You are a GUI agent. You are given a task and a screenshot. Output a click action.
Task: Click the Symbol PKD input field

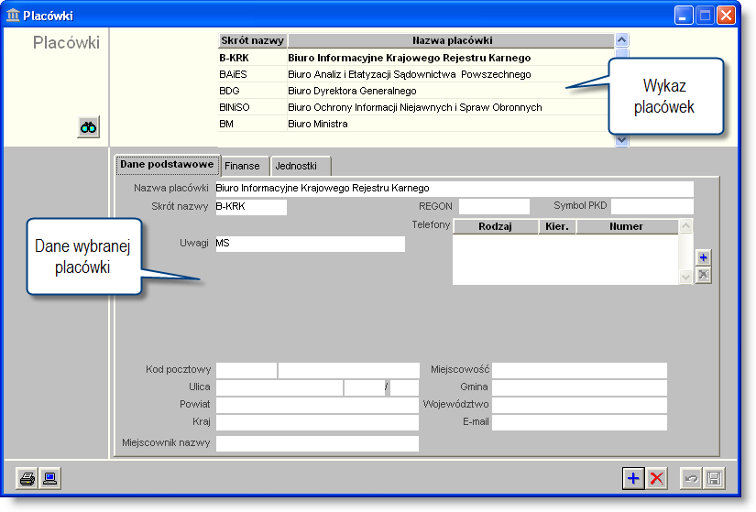(x=652, y=206)
